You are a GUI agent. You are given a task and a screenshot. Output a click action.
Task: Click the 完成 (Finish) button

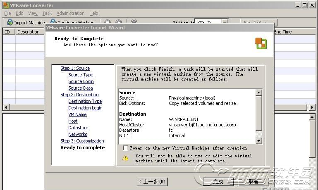click(x=218, y=181)
